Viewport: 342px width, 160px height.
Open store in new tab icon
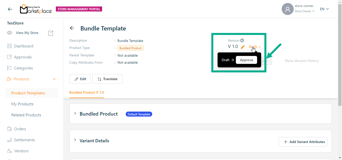pos(51,33)
